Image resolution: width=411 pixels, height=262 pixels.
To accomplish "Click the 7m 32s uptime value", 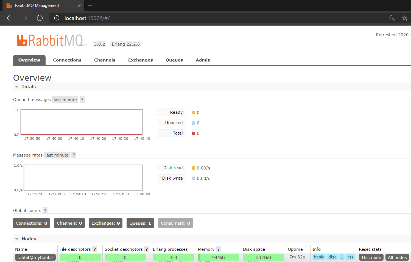I will click(x=297, y=257).
